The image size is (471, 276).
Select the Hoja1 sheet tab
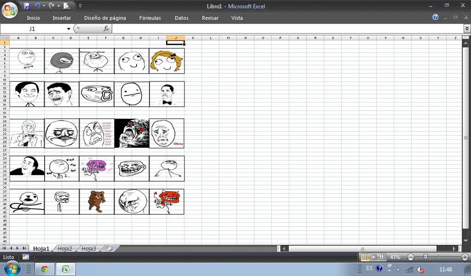(x=41, y=249)
